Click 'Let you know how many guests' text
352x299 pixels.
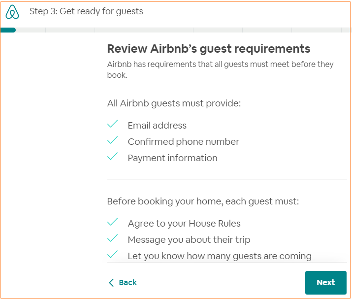(x=220, y=256)
